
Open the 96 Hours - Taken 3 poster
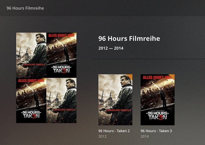point(157,100)
